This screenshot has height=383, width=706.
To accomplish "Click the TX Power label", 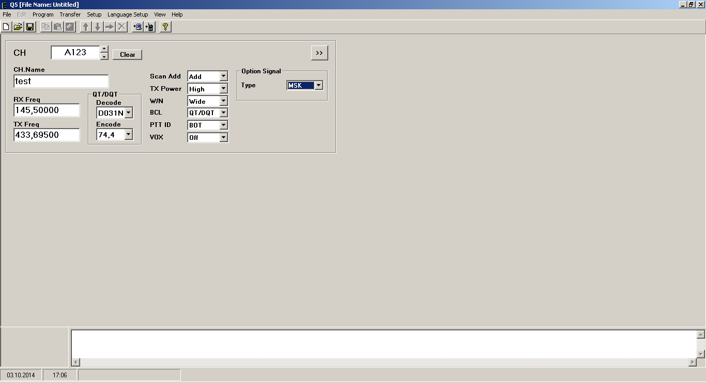I will (x=165, y=89).
